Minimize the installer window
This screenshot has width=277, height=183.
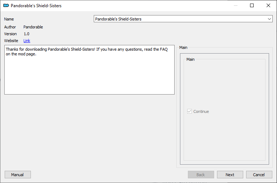(235, 5)
